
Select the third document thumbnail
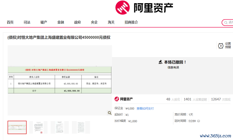coord(60,128)
